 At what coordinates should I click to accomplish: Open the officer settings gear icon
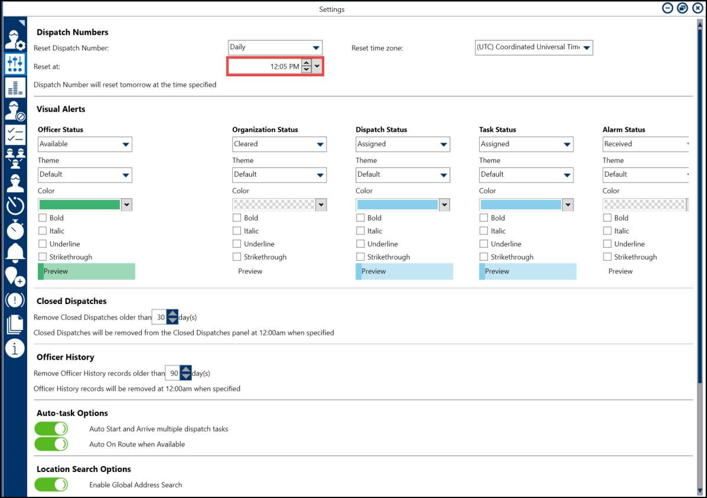tap(15, 39)
